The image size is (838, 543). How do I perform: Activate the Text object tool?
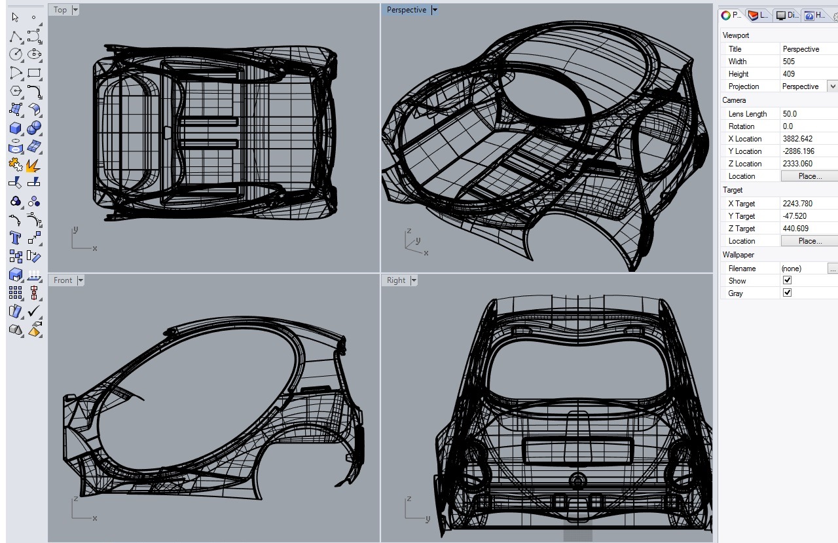point(16,238)
